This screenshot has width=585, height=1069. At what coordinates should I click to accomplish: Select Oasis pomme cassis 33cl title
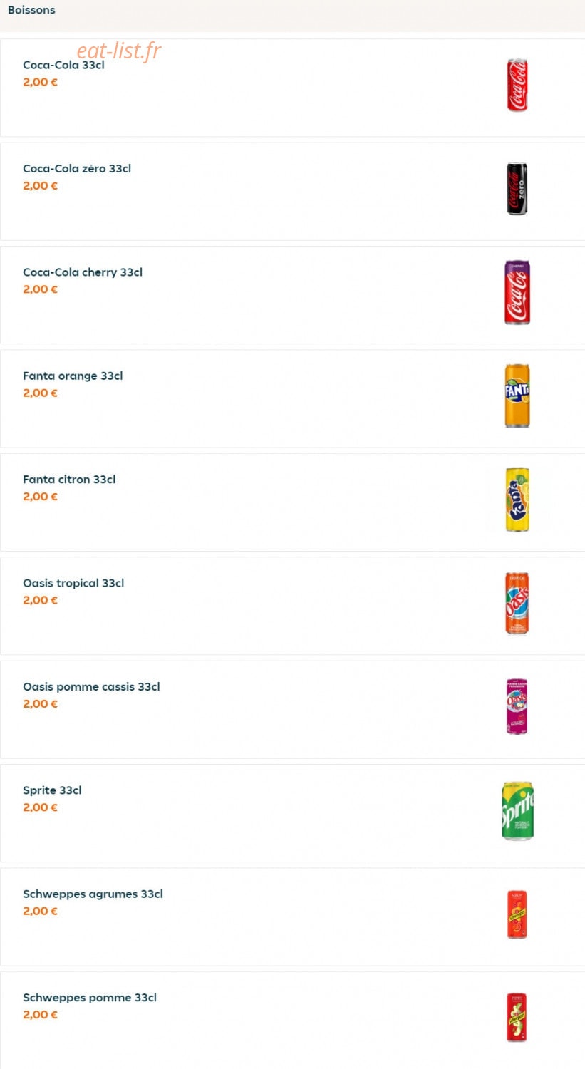tap(91, 687)
